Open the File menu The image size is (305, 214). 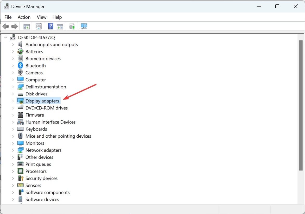pos(8,17)
